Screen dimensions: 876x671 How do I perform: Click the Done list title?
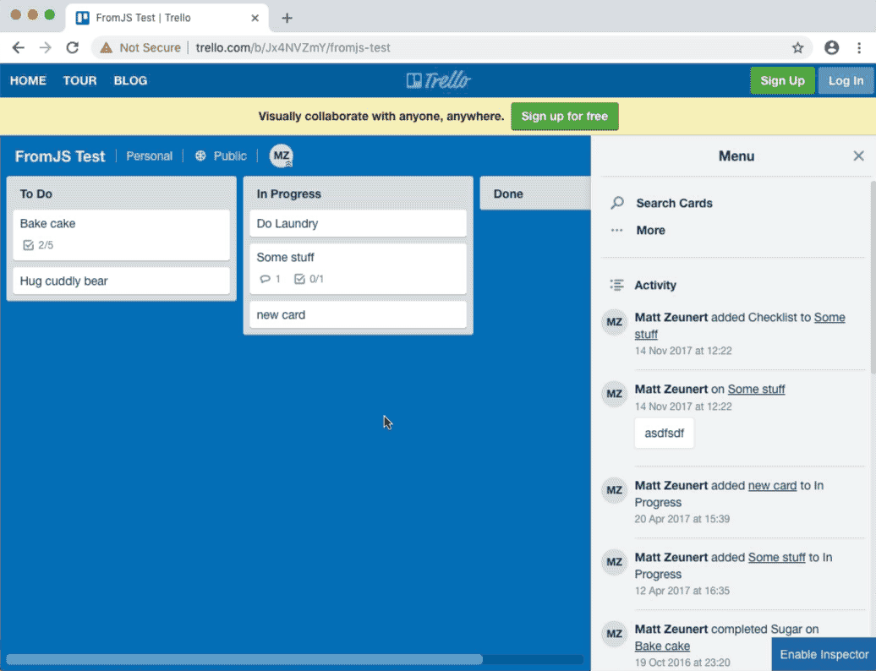[508, 194]
